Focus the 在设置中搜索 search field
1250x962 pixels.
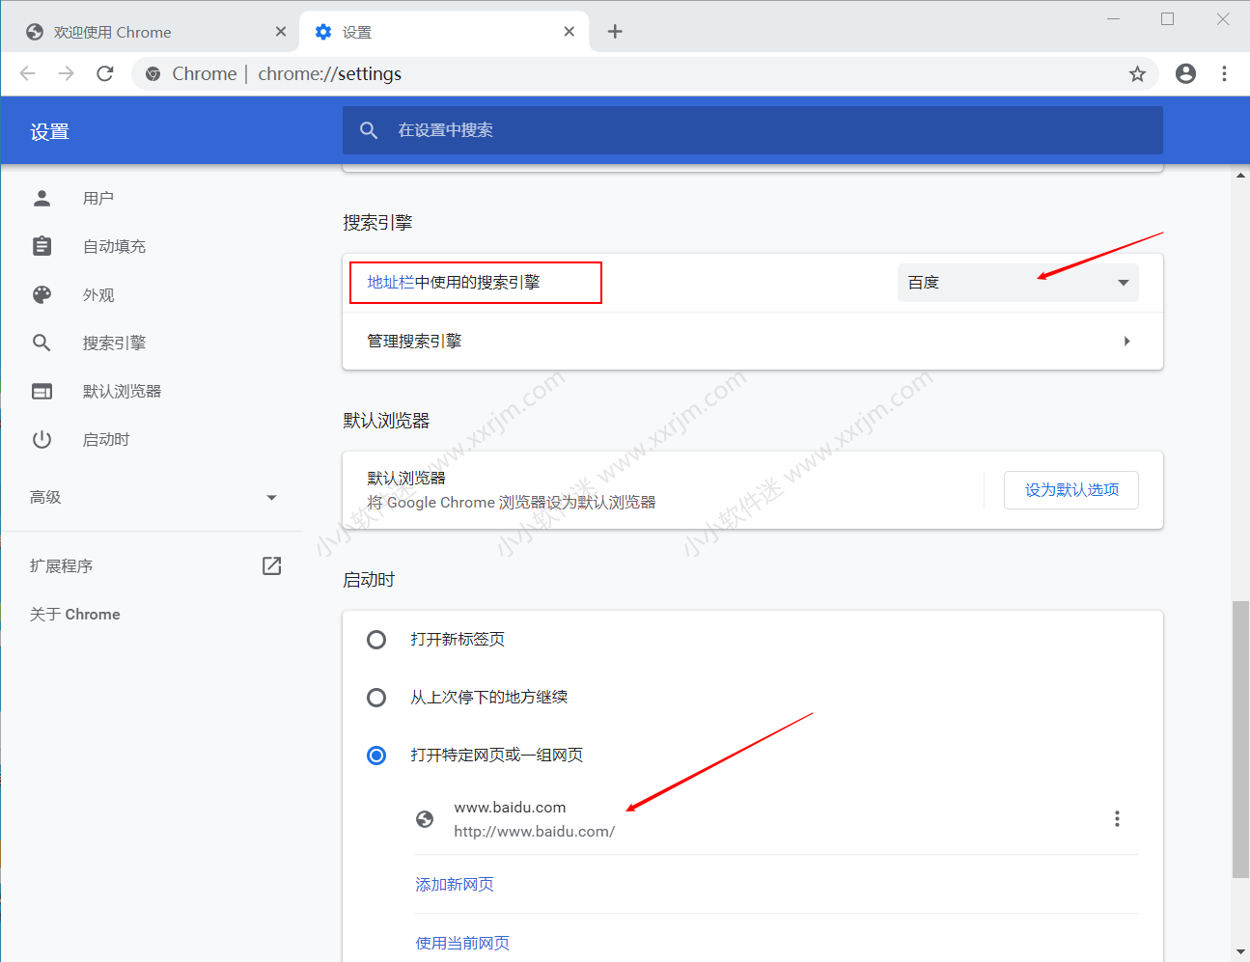753,130
